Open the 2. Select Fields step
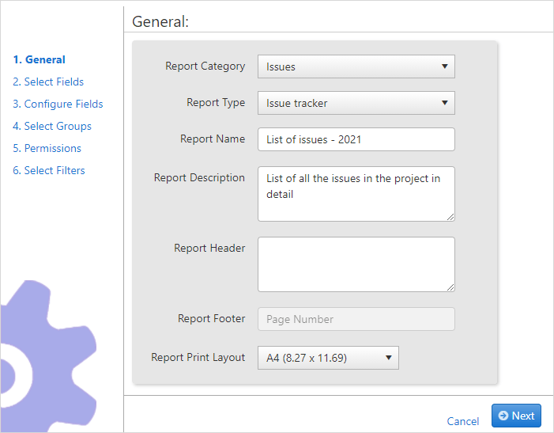 click(x=48, y=82)
